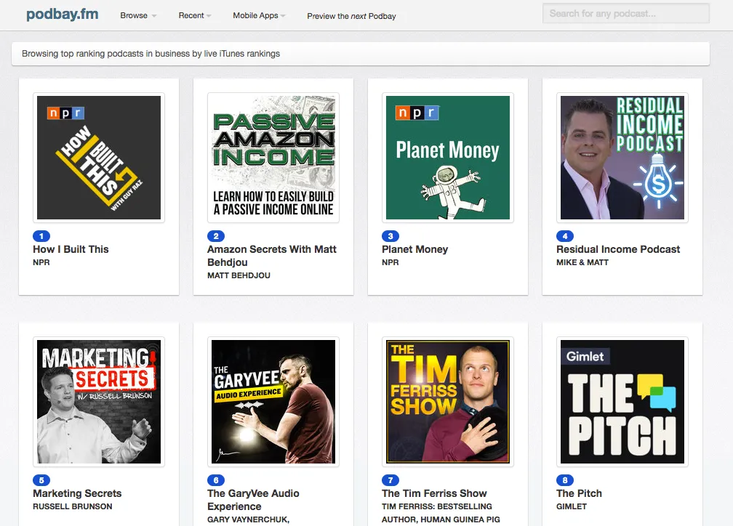Click TIM FERRISS: BESTSELLING AUTHOR text
Screen dimensions: 733x526
(x=441, y=513)
